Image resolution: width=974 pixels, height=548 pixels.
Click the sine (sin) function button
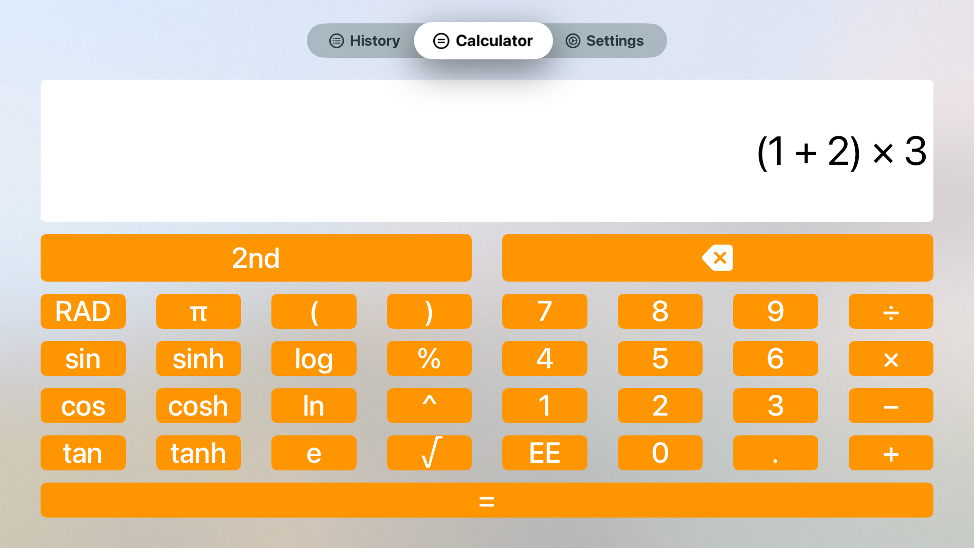[83, 359]
